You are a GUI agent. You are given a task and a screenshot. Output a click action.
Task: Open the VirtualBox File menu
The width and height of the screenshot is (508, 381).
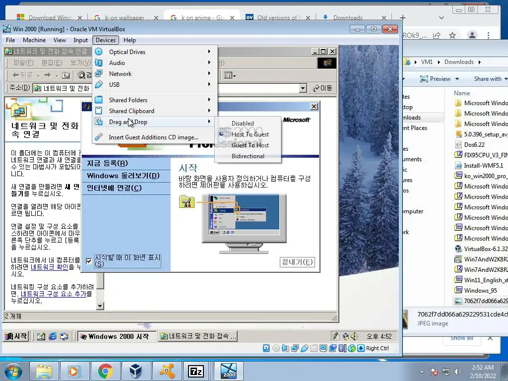tap(10, 40)
